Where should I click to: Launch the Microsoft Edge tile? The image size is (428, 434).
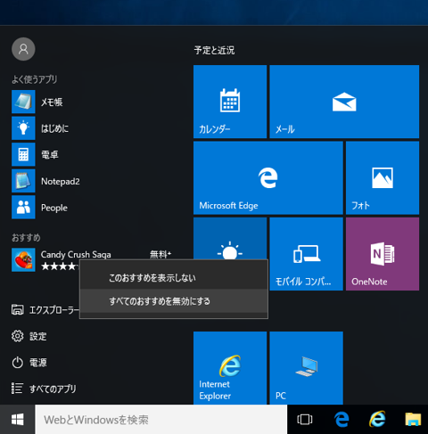point(268,177)
